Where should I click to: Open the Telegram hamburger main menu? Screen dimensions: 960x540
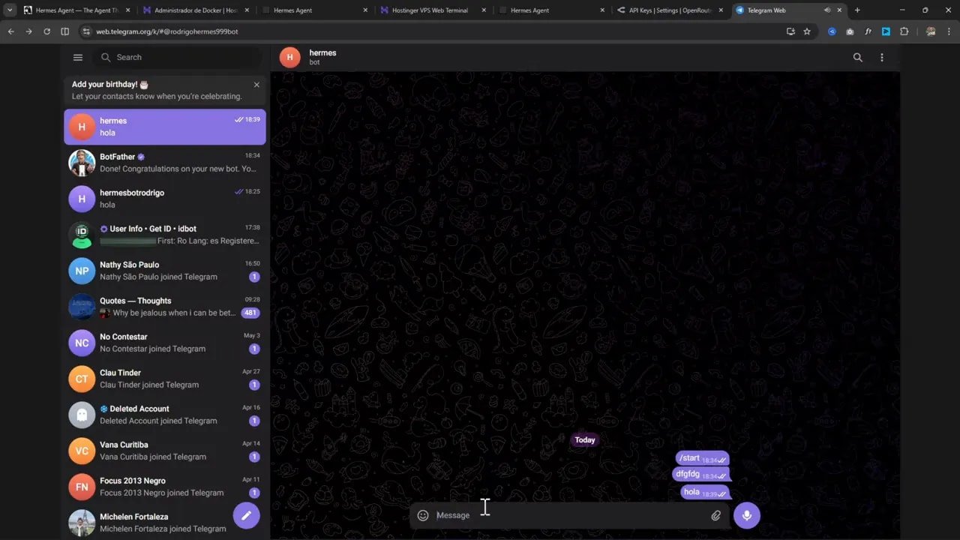tap(78, 57)
